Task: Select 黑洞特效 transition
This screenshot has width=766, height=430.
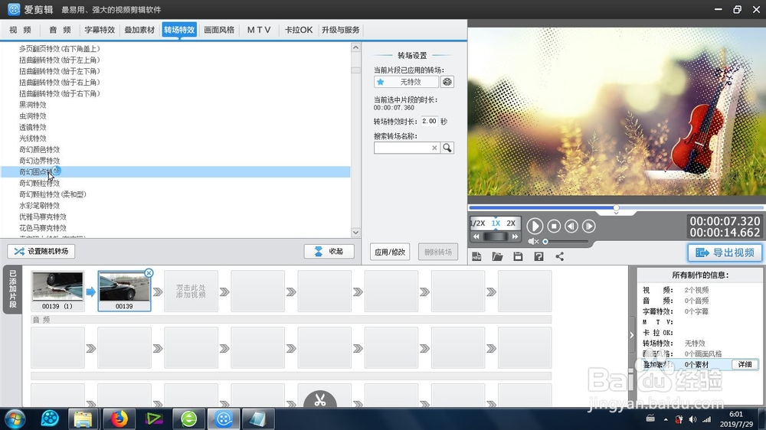Action: click(x=33, y=105)
